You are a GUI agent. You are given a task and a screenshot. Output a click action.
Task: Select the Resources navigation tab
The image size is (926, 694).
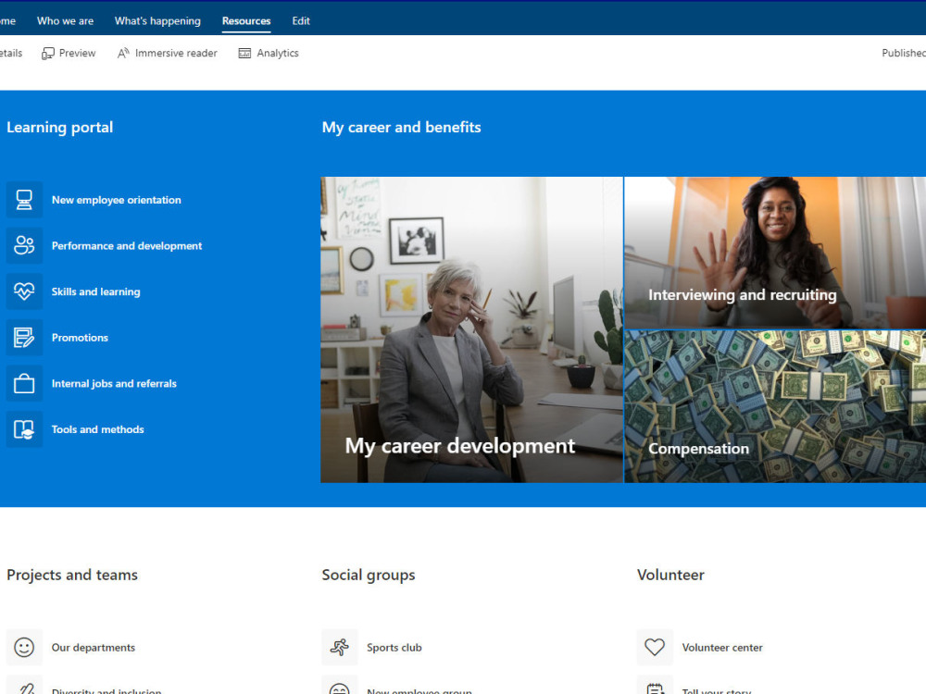246,20
